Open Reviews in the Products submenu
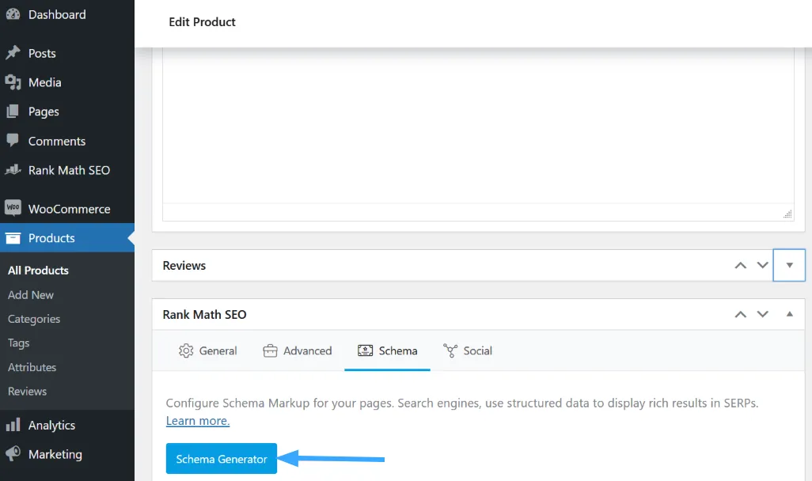Viewport: 812px width, 481px height. 27,392
